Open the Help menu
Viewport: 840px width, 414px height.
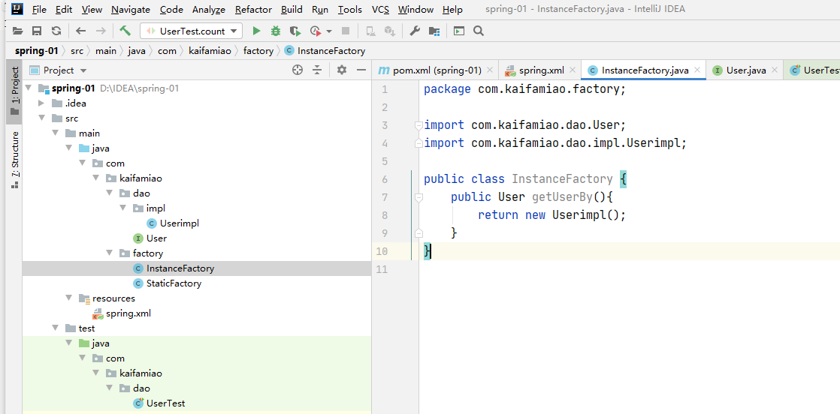click(452, 10)
